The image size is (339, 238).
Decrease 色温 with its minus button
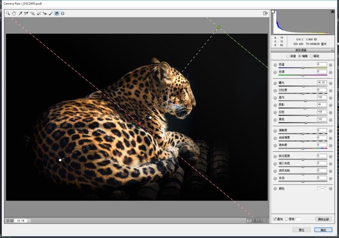275,65
